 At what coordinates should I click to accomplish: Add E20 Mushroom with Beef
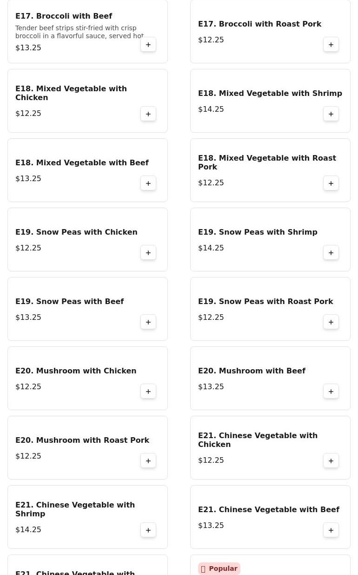pos(331,392)
